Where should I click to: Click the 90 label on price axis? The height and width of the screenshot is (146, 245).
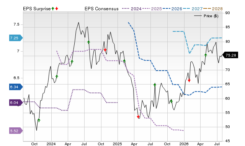coord(227,13)
